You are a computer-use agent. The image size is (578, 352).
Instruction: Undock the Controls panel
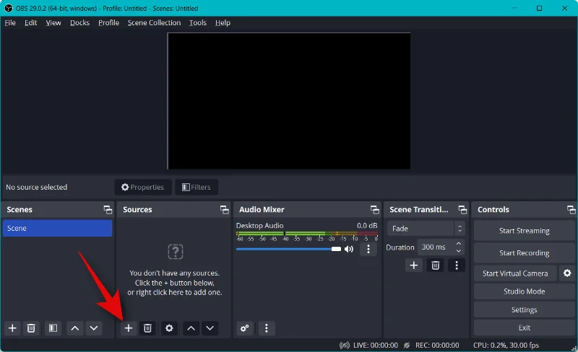(x=571, y=209)
